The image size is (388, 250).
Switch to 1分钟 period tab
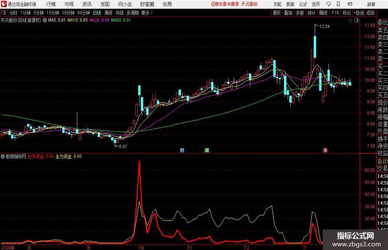tap(25, 13)
